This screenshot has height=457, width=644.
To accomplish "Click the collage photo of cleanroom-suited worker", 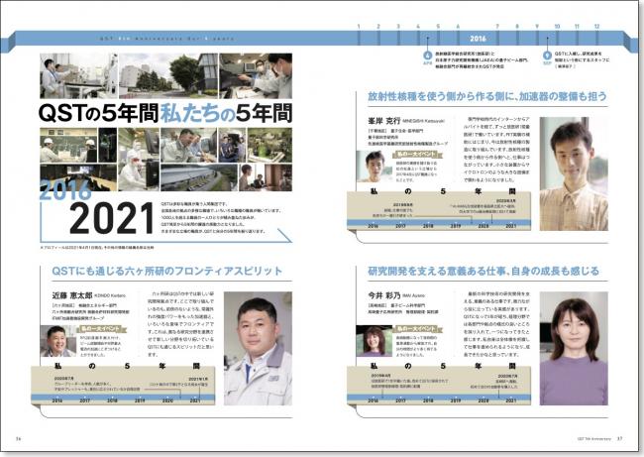I will pos(139,159).
